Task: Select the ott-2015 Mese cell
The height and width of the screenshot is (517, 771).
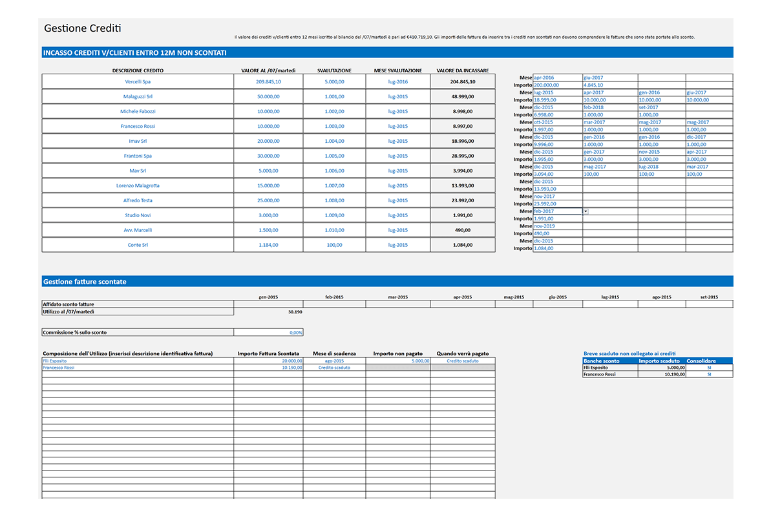Action: click(x=558, y=122)
